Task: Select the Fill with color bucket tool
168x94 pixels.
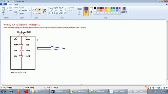Action: [x=36, y=9]
